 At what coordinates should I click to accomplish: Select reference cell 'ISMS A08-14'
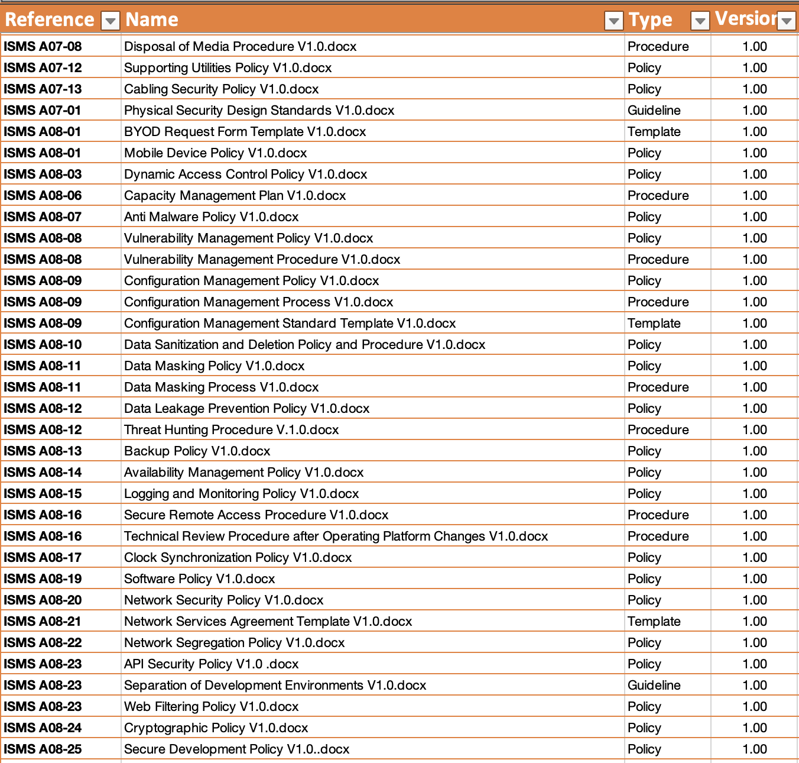(61, 472)
